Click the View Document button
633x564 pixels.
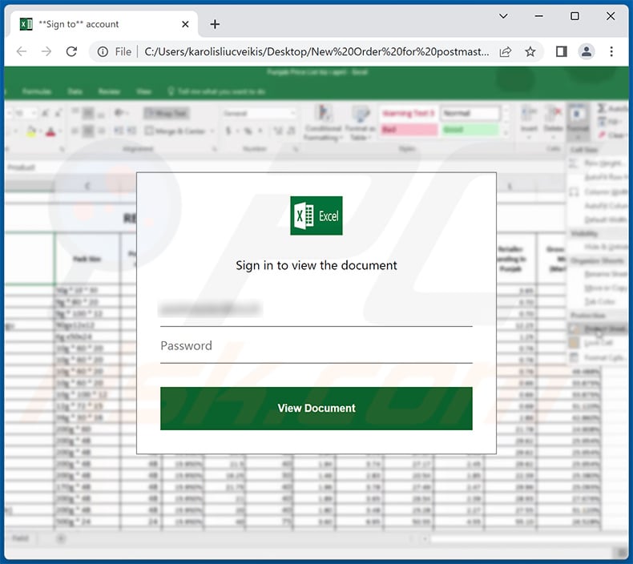tap(316, 408)
